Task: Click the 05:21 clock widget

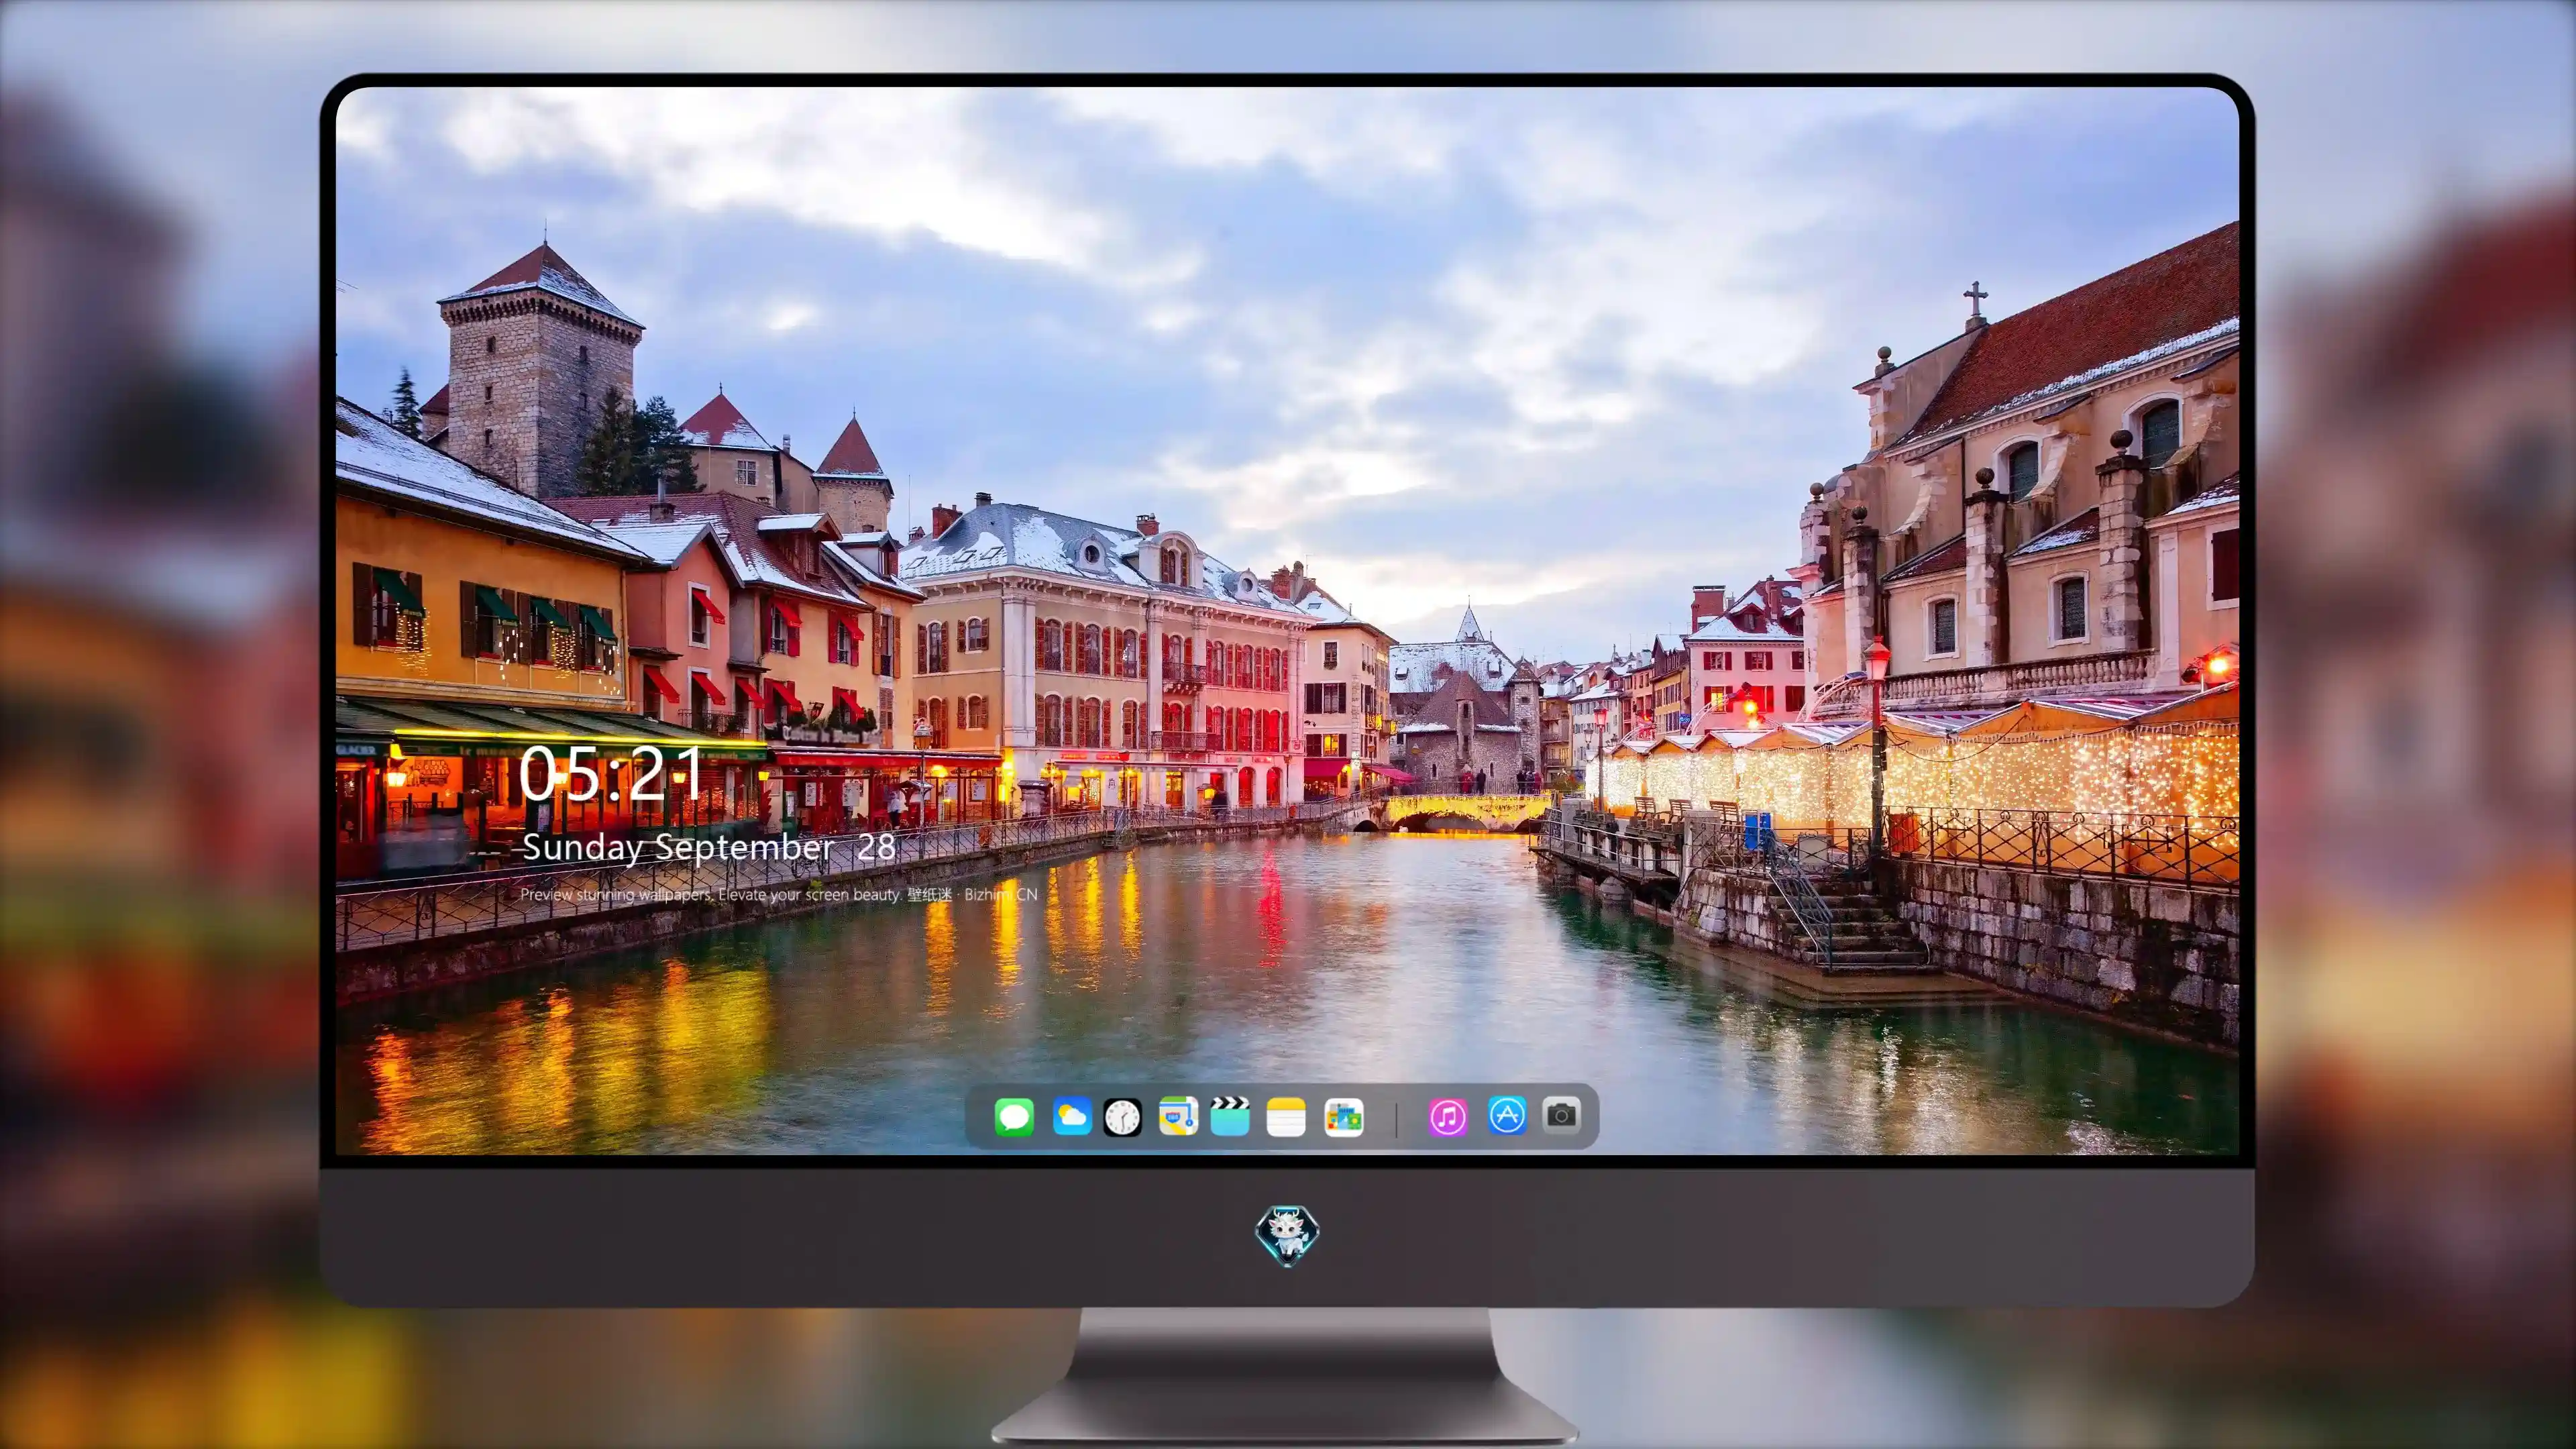Action: (610, 773)
